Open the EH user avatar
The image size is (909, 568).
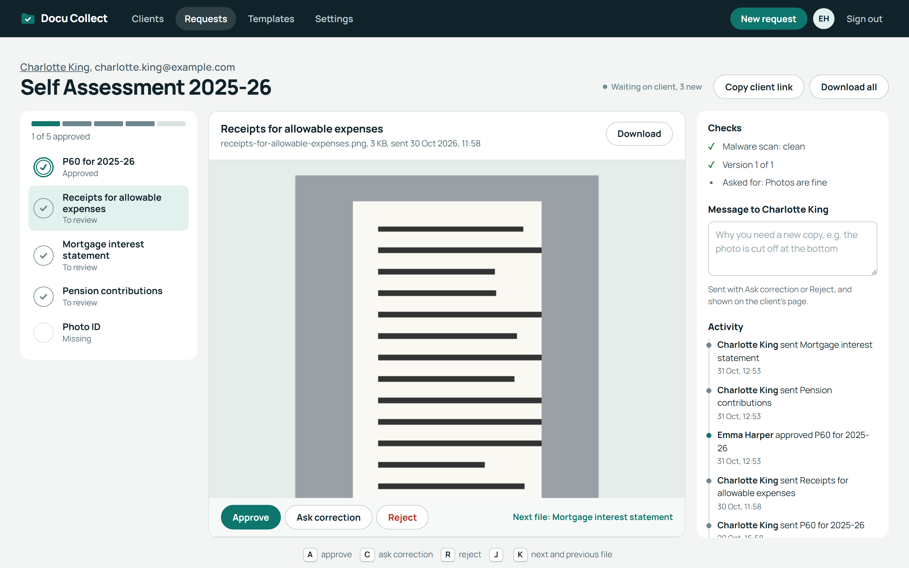823,19
